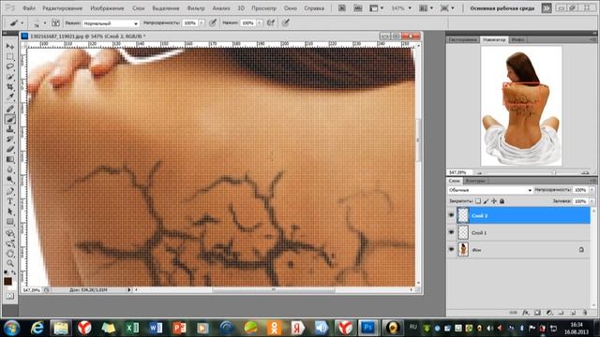This screenshot has width=600, height=337.
Task: Select the Move tool
Action: [x=10, y=46]
